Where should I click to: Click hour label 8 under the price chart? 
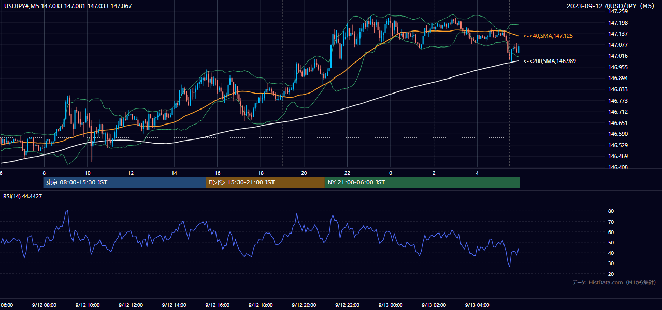click(x=44, y=173)
